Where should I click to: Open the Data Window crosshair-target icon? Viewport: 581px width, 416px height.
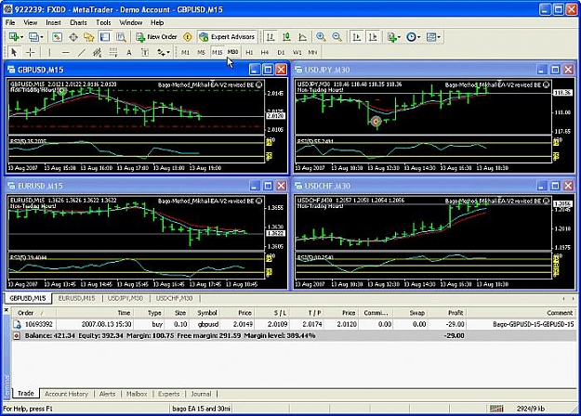73,37
